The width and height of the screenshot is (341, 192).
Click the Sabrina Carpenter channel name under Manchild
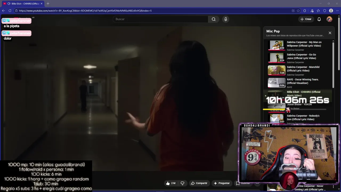[x=295, y=75]
